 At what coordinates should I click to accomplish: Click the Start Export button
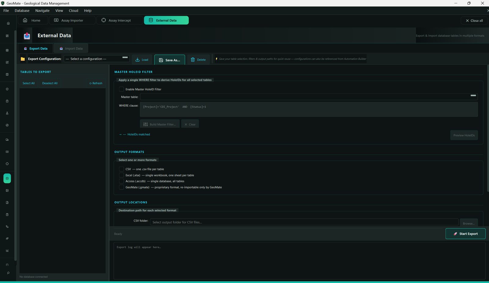tap(465, 234)
